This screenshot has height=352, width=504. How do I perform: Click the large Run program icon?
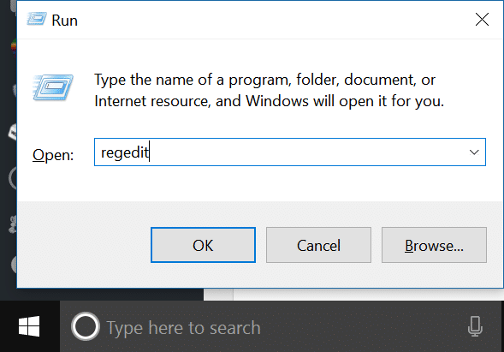pyautogui.click(x=53, y=87)
